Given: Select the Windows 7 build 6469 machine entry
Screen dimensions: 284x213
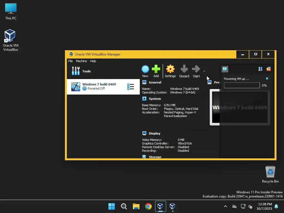Looking at the screenshot, I should click(x=103, y=87).
